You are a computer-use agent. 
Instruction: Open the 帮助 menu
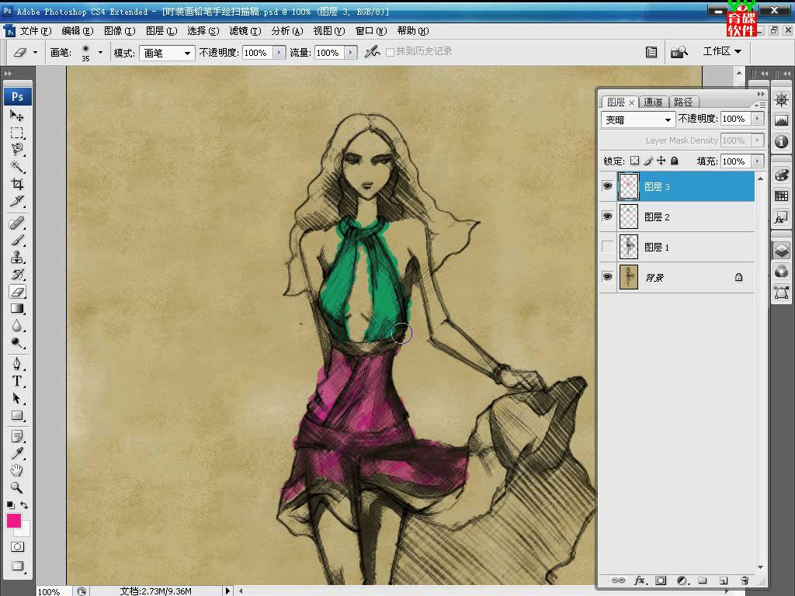point(413,31)
